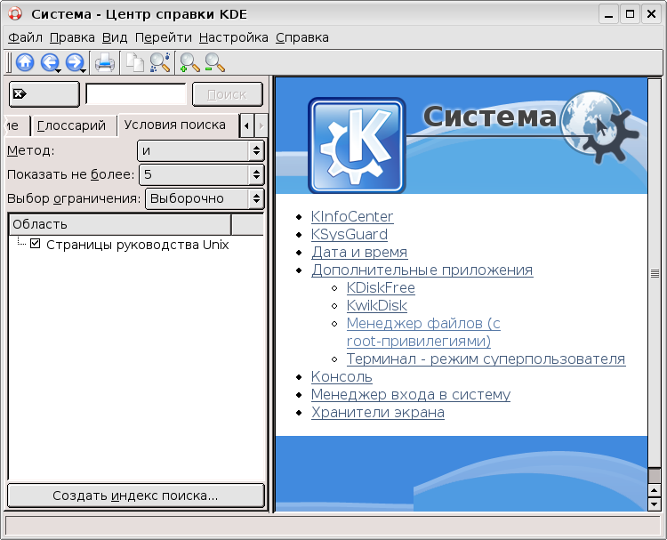This screenshot has height=540, width=667.
Task: Open the Вид menu
Action: pos(115,38)
